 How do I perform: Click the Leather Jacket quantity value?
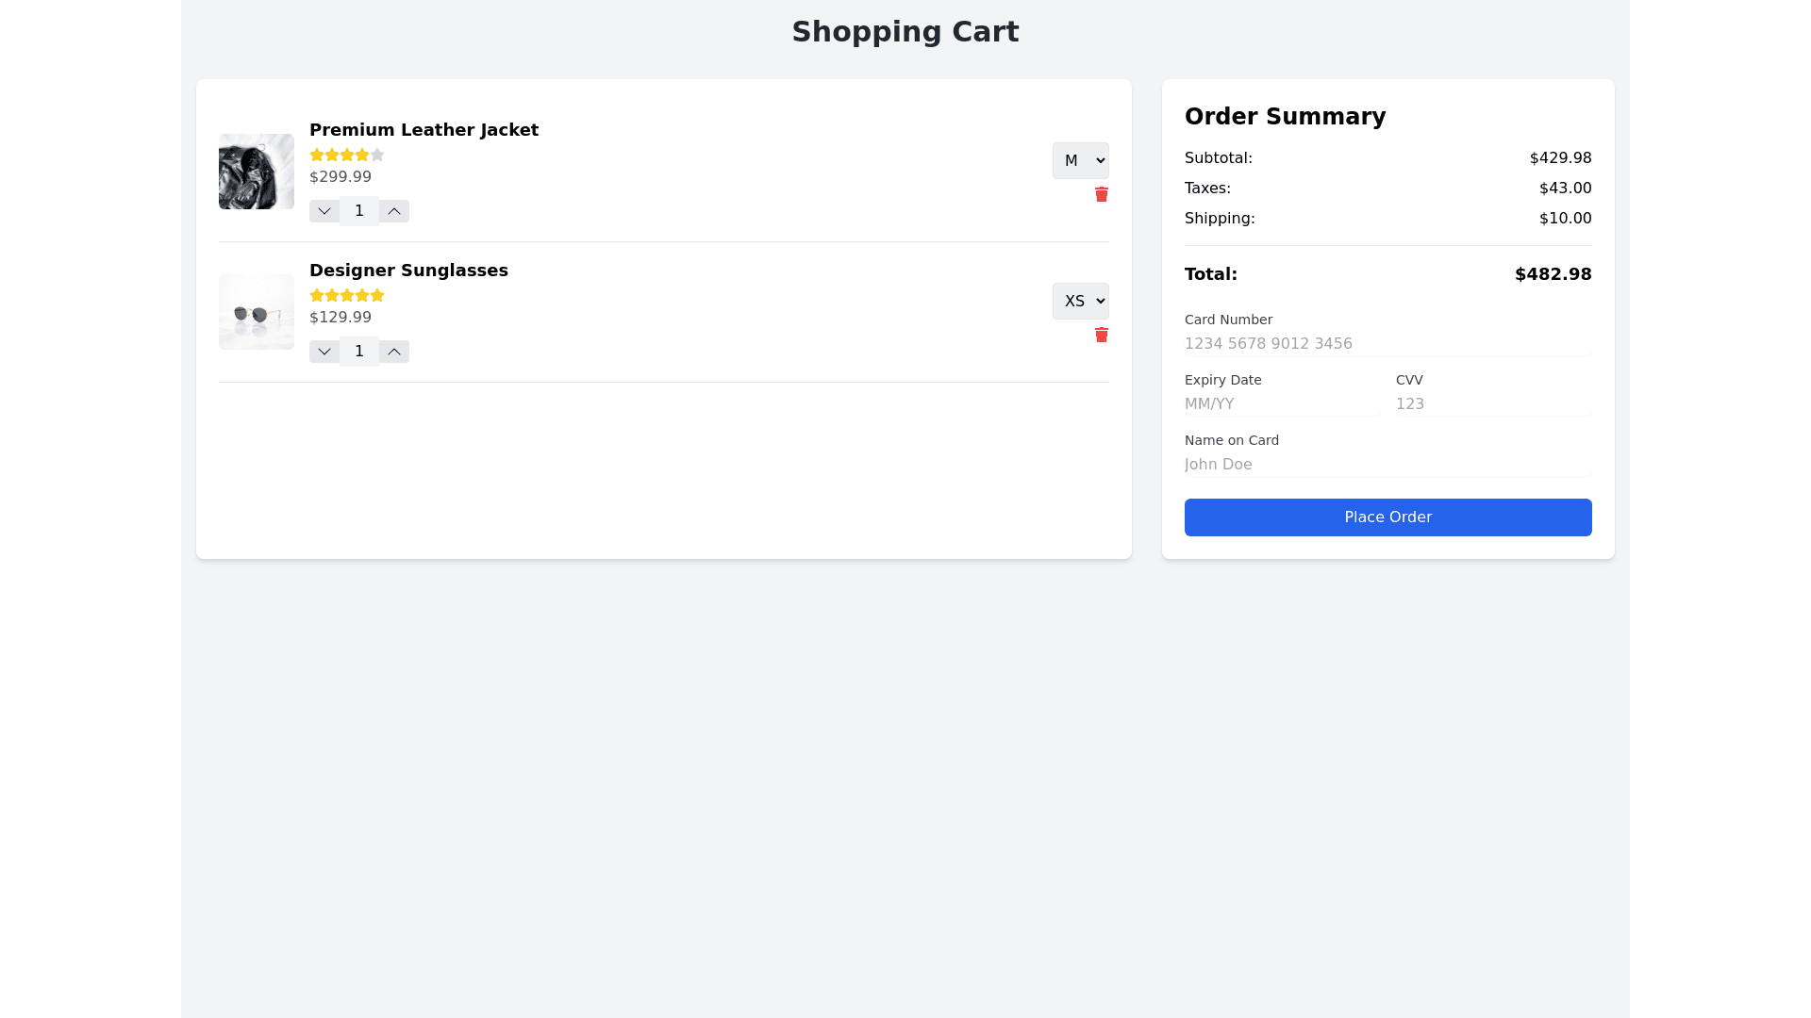(359, 211)
